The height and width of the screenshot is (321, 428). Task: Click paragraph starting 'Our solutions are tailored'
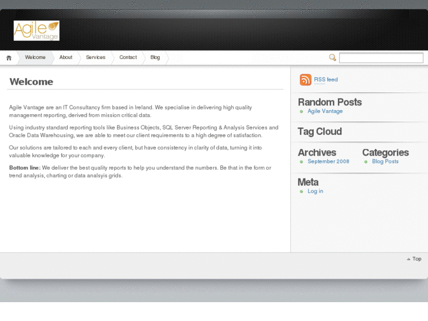(135, 151)
